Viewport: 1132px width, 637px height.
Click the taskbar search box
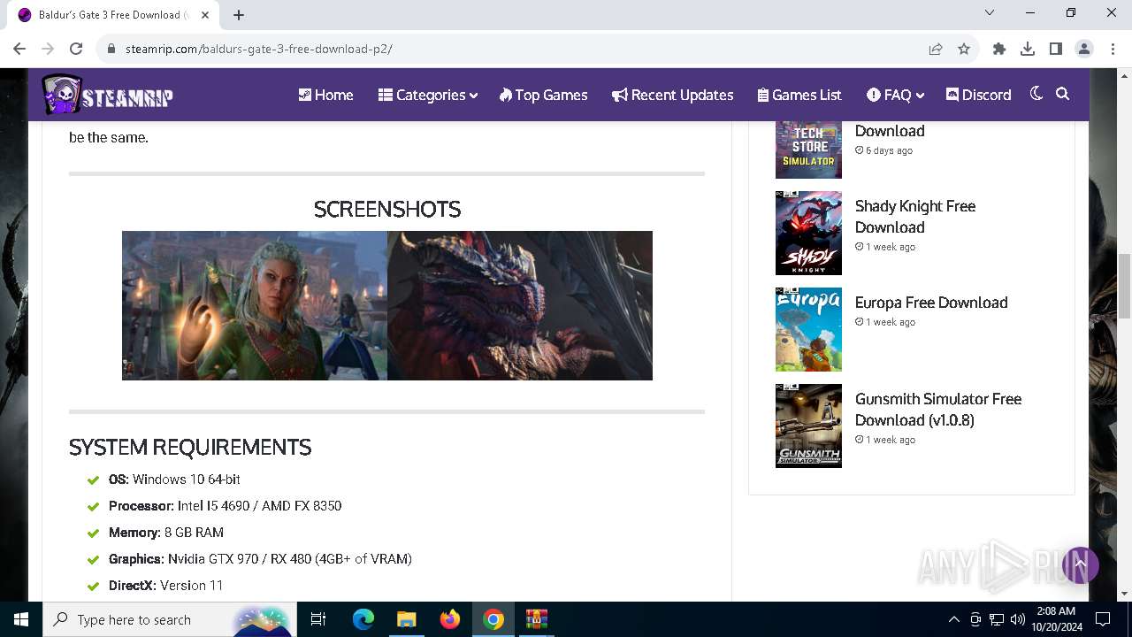[168, 619]
